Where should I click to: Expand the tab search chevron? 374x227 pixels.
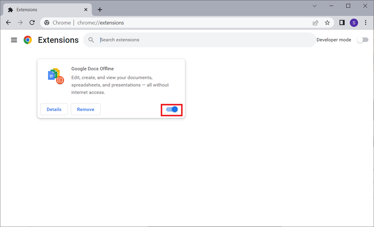coord(315,6)
